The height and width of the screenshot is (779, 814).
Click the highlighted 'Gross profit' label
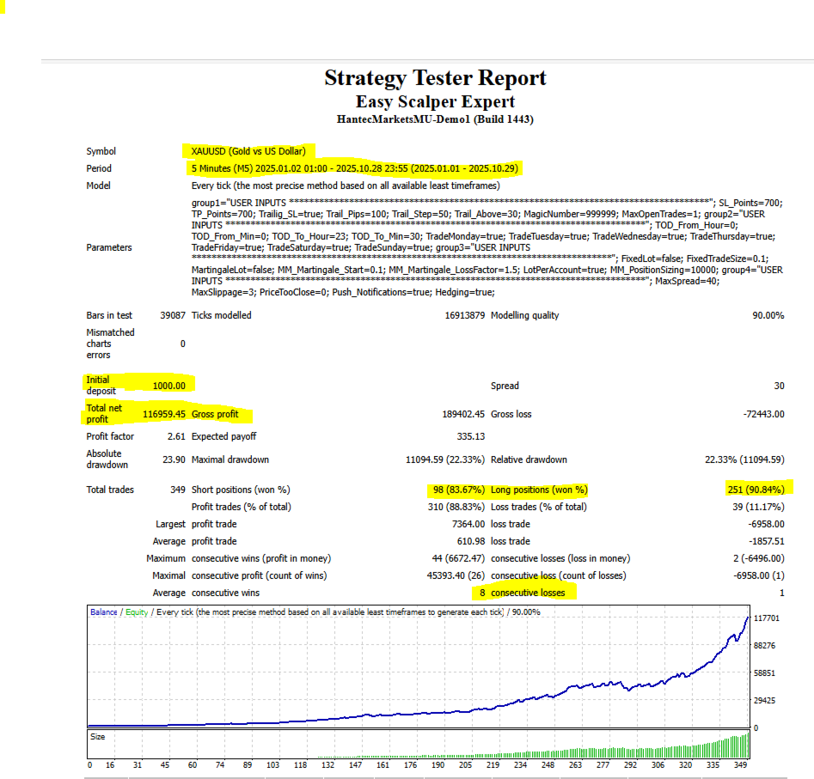(x=215, y=414)
